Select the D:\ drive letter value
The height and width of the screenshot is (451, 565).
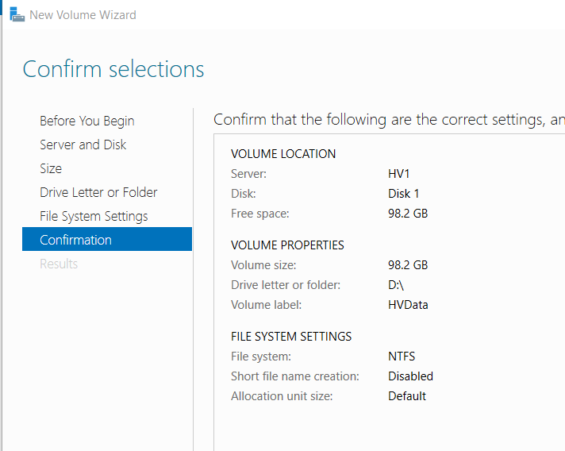(x=396, y=285)
